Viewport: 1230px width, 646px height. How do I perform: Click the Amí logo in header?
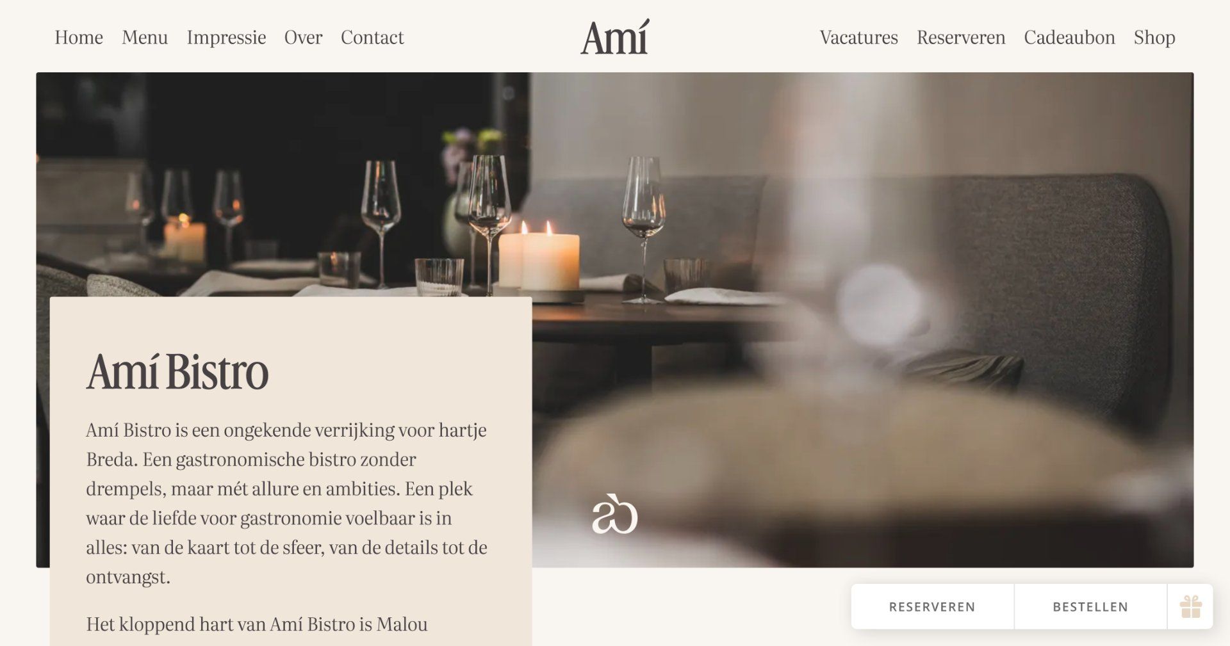(615, 36)
